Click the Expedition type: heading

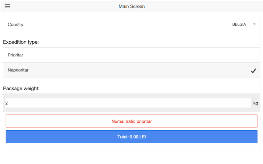[x=21, y=42]
